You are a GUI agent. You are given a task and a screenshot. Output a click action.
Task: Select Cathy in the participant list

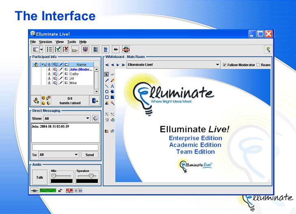pyautogui.click(x=74, y=74)
